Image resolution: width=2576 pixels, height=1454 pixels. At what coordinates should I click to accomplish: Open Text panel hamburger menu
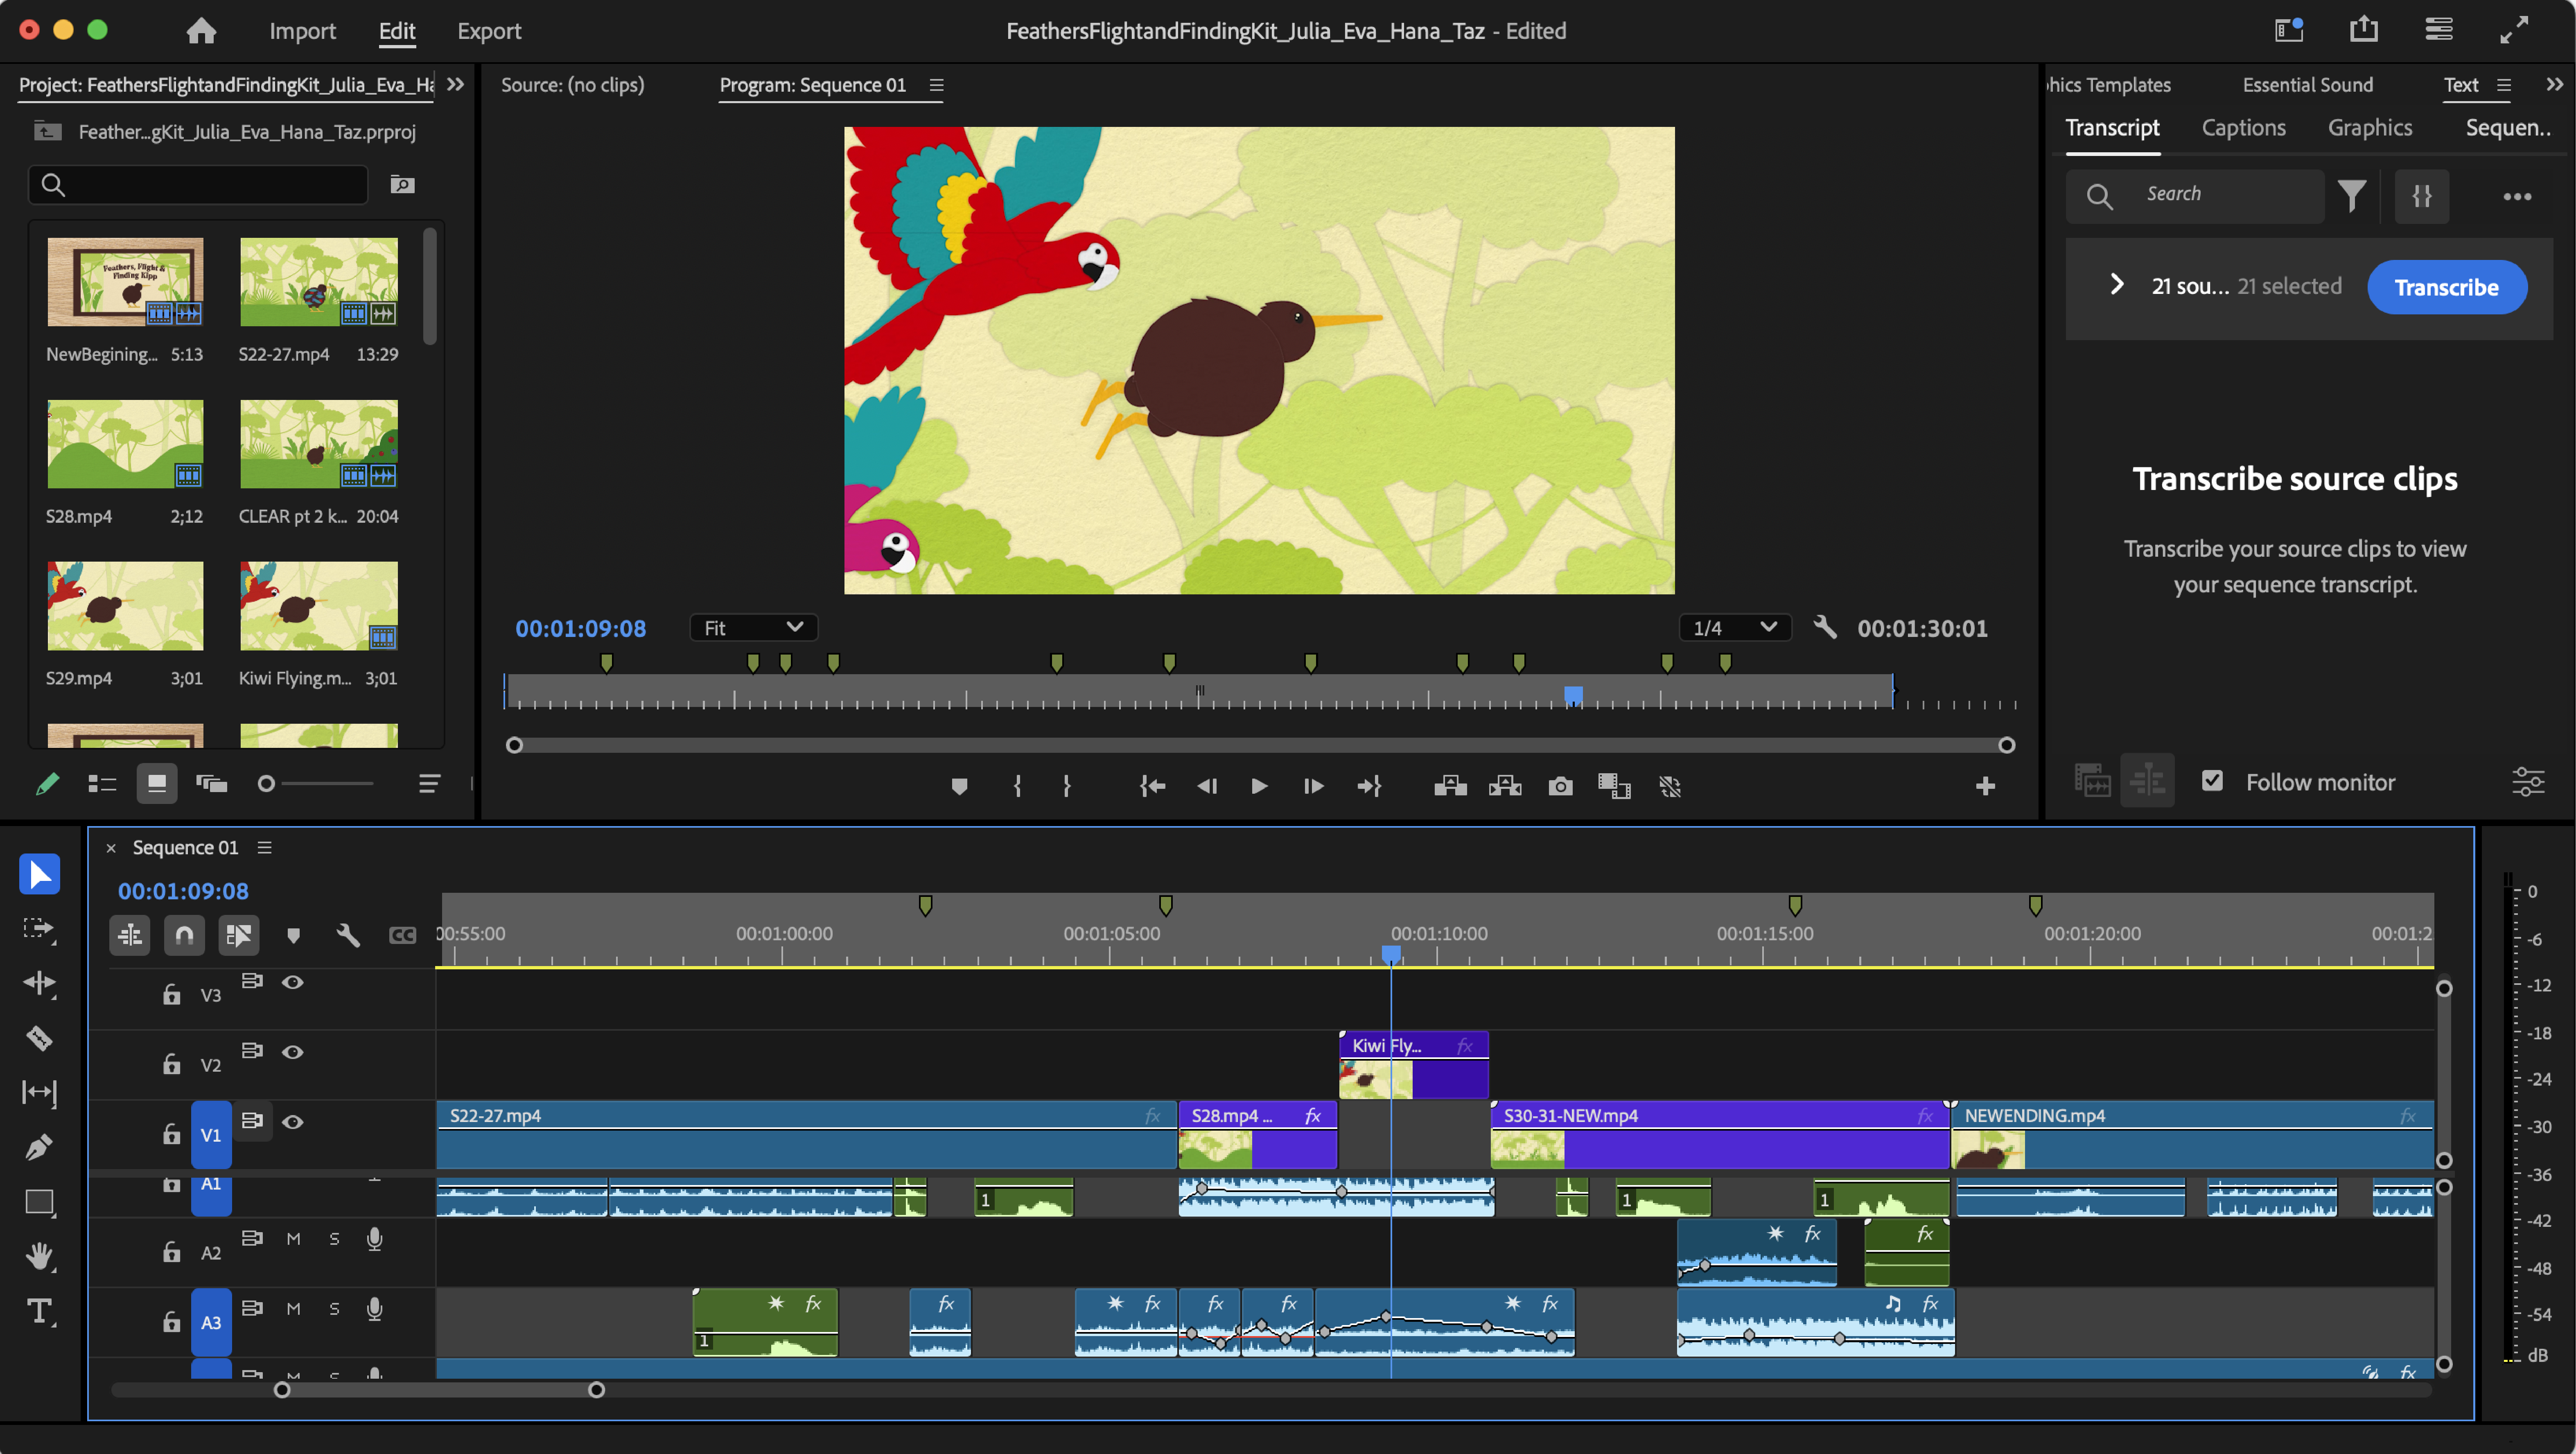click(2503, 85)
